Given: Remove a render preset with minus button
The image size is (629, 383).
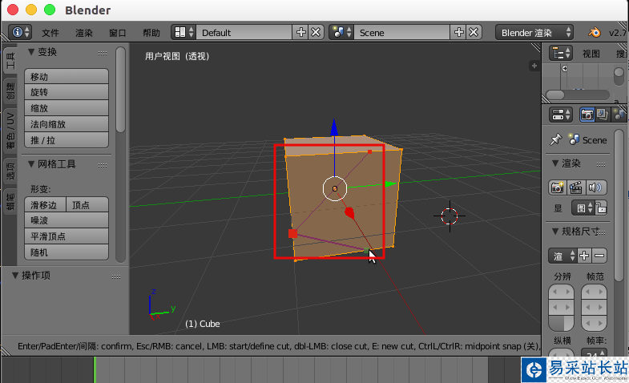Looking at the screenshot, I should [599, 256].
